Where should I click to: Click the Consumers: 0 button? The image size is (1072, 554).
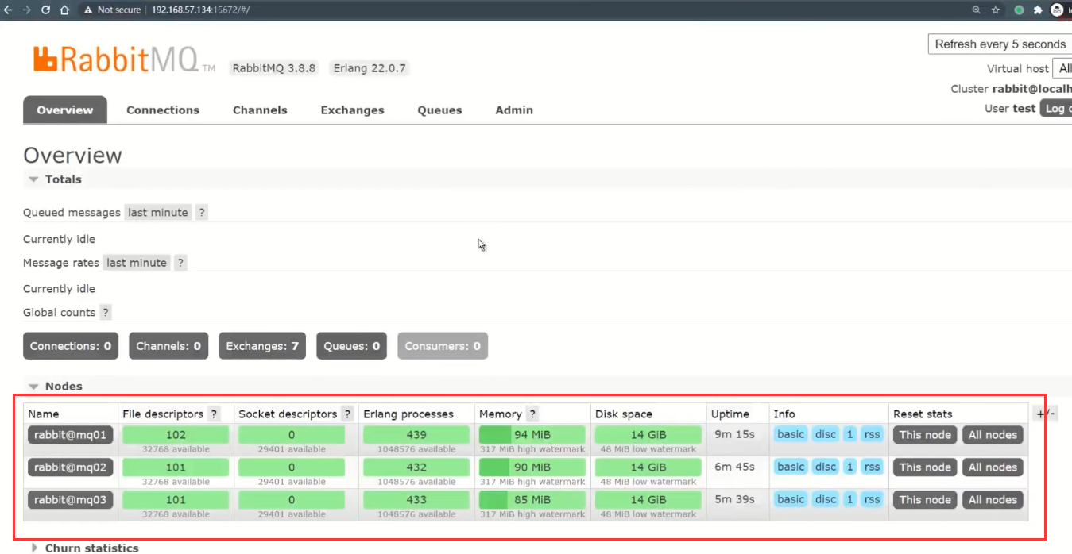pos(443,346)
